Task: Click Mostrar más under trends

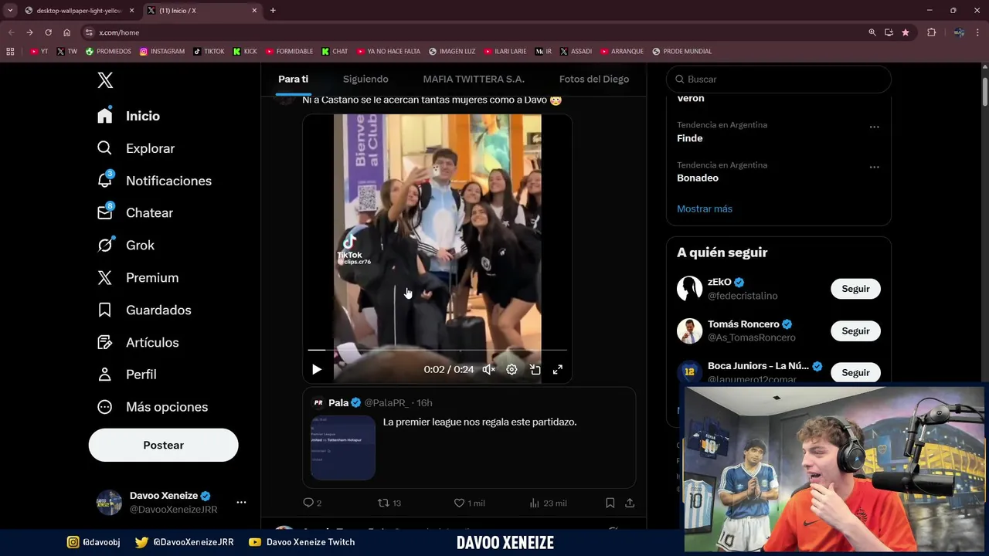Action: (x=705, y=208)
